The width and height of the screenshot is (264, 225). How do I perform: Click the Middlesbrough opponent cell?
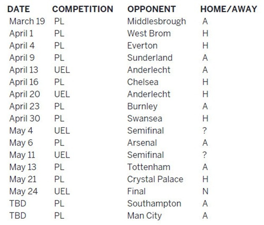(157, 22)
